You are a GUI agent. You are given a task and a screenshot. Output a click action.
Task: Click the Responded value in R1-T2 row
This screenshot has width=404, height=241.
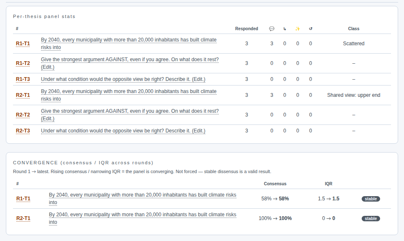click(246, 63)
